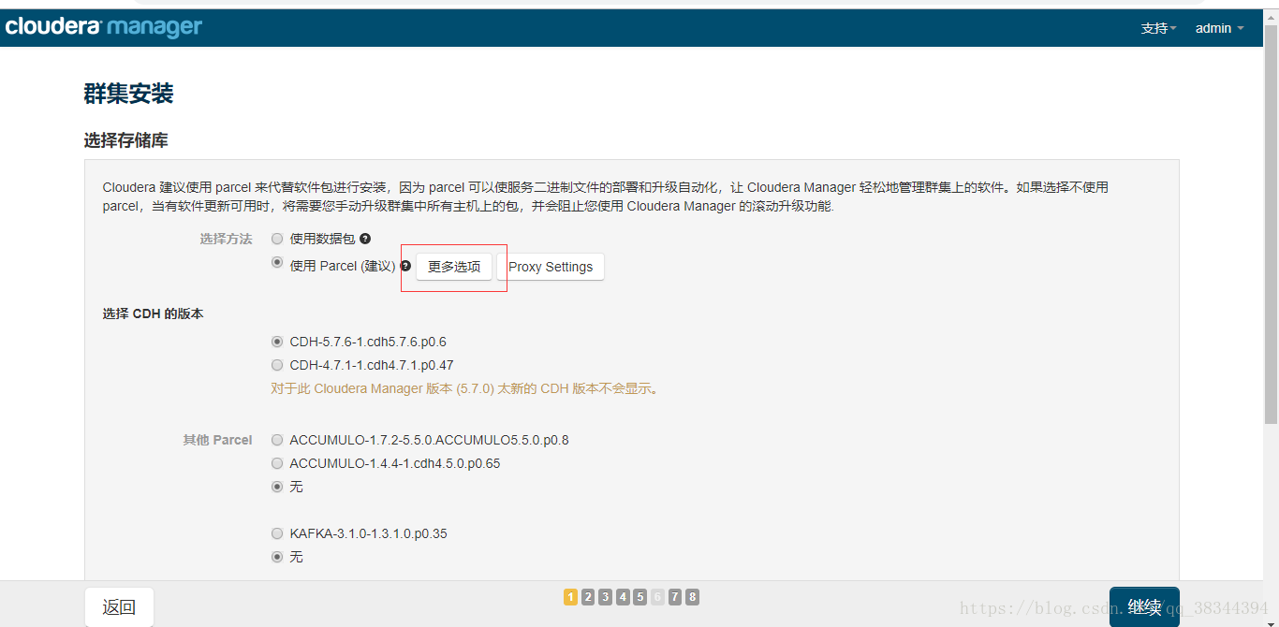Click the 选择存储库 subheading
The height and width of the screenshot is (627, 1279).
coord(126,140)
